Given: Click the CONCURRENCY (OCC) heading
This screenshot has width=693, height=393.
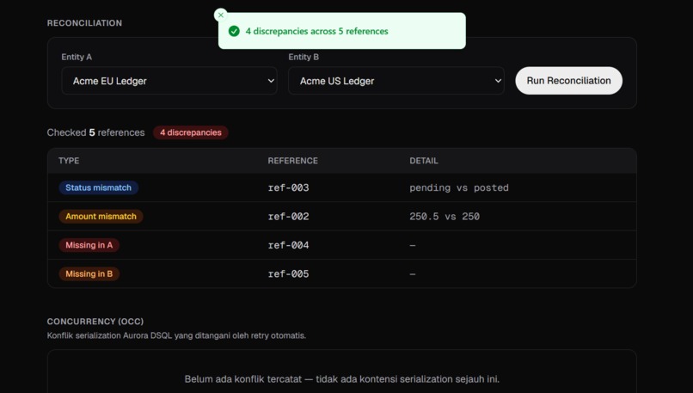Looking at the screenshot, I should point(95,322).
